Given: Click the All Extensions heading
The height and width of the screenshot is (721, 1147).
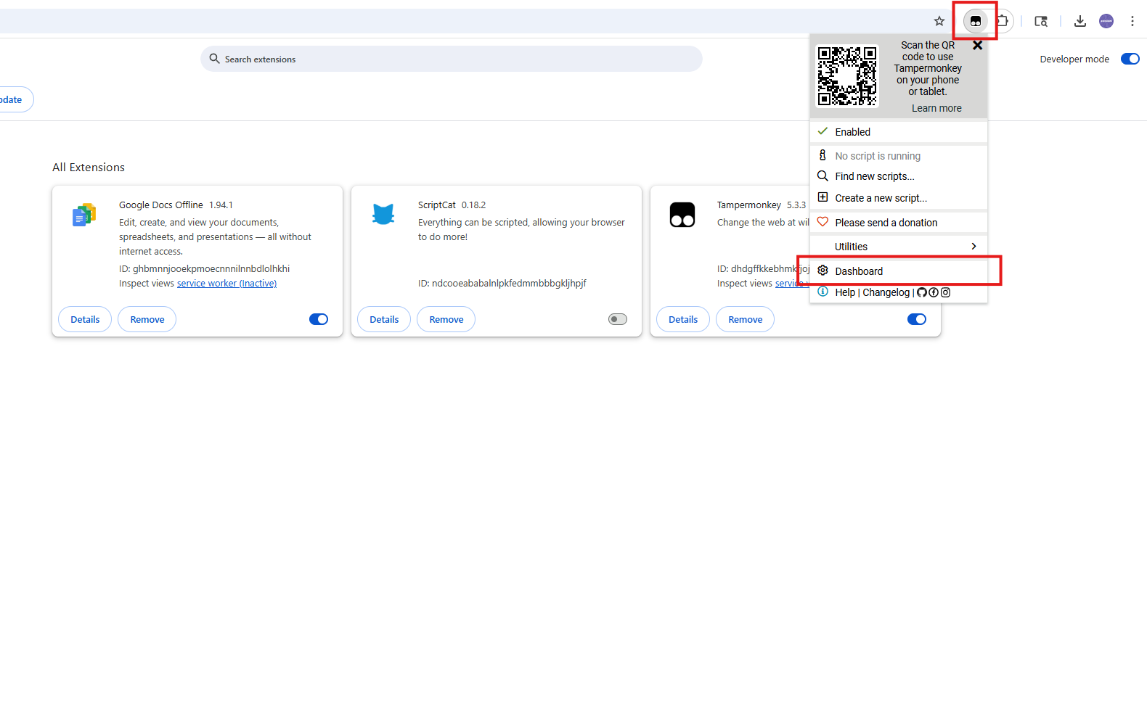Looking at the screenshot, I should 89,168.
